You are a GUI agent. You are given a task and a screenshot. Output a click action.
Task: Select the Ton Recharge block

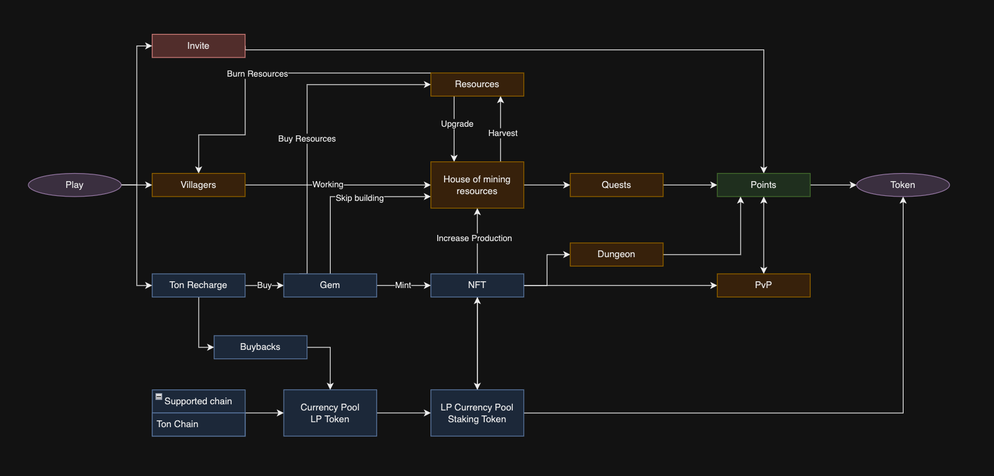(198, 285)
